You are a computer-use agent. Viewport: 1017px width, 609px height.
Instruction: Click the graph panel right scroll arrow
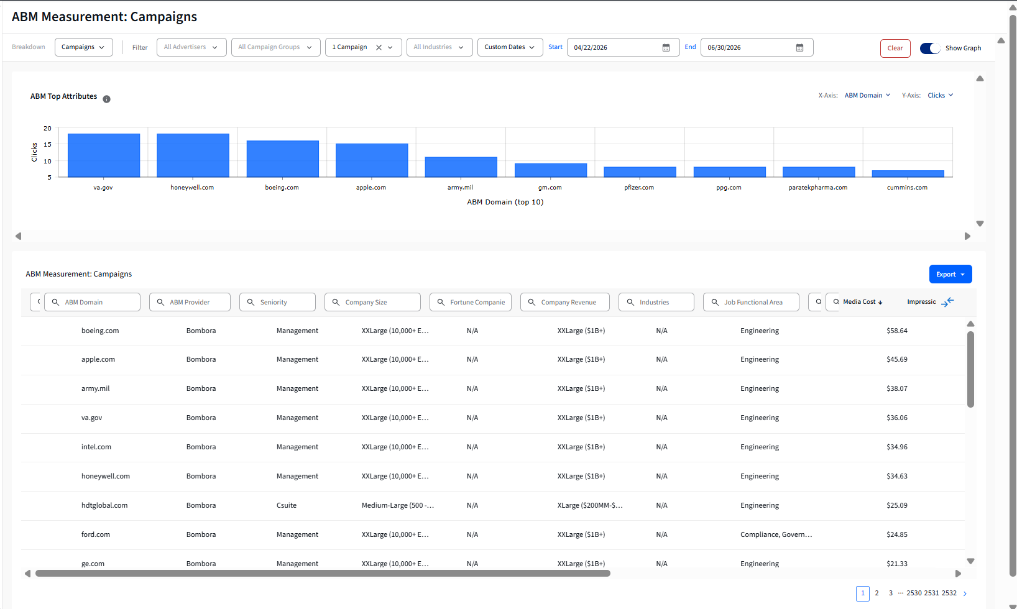coord(967,236)
